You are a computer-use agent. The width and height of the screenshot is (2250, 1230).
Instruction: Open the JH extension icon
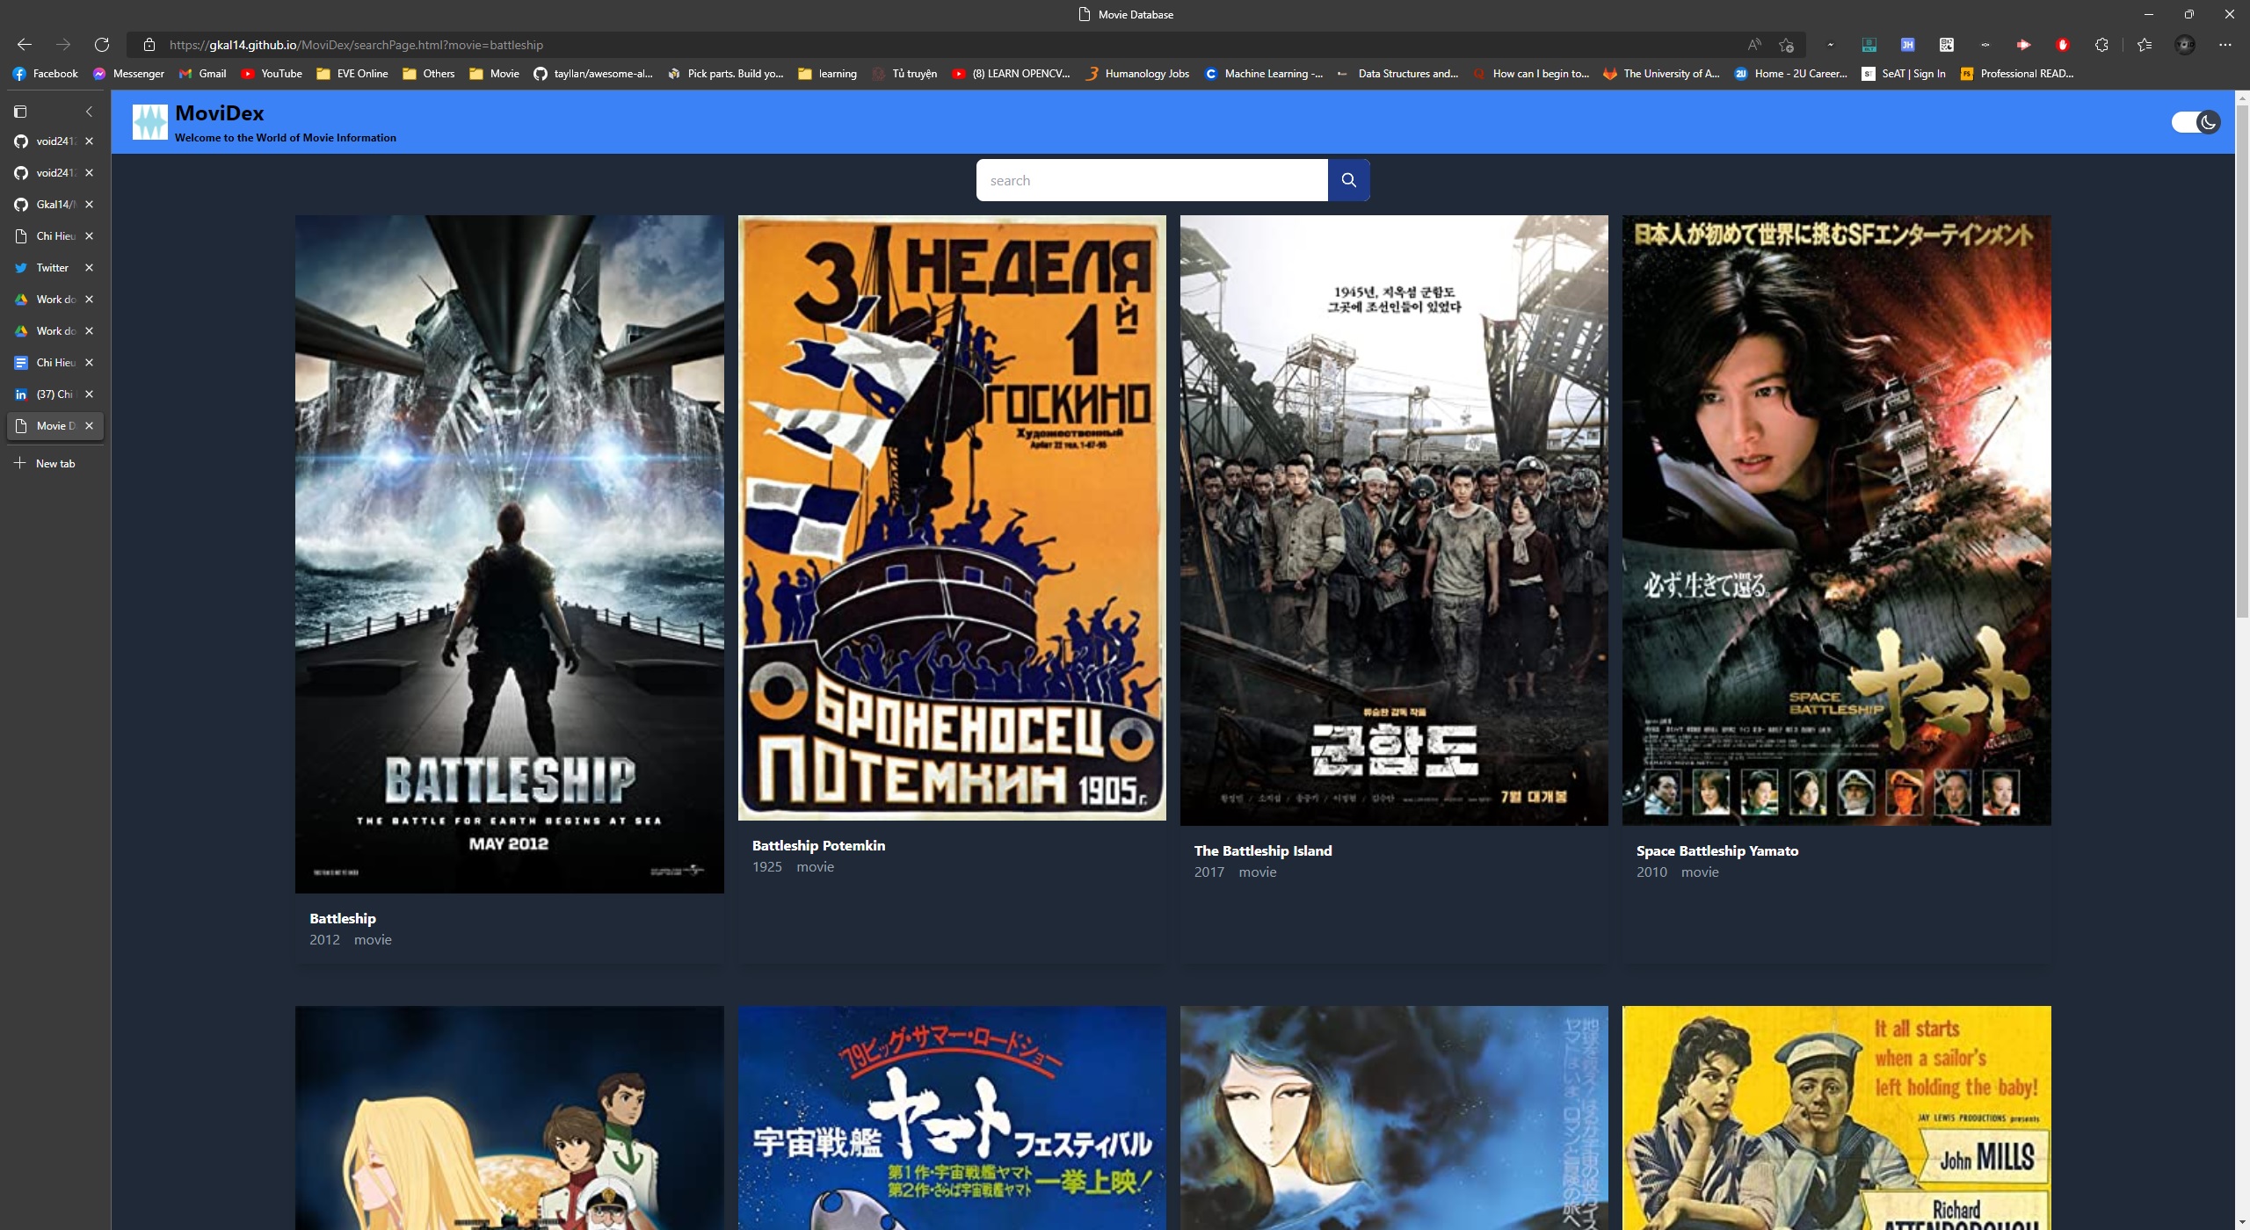(x=1908, y=45)
